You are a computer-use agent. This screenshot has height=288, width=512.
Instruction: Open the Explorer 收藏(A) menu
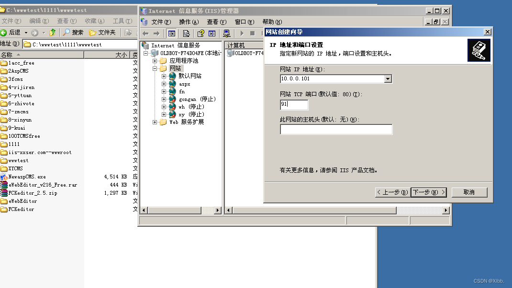pos(94,21)
